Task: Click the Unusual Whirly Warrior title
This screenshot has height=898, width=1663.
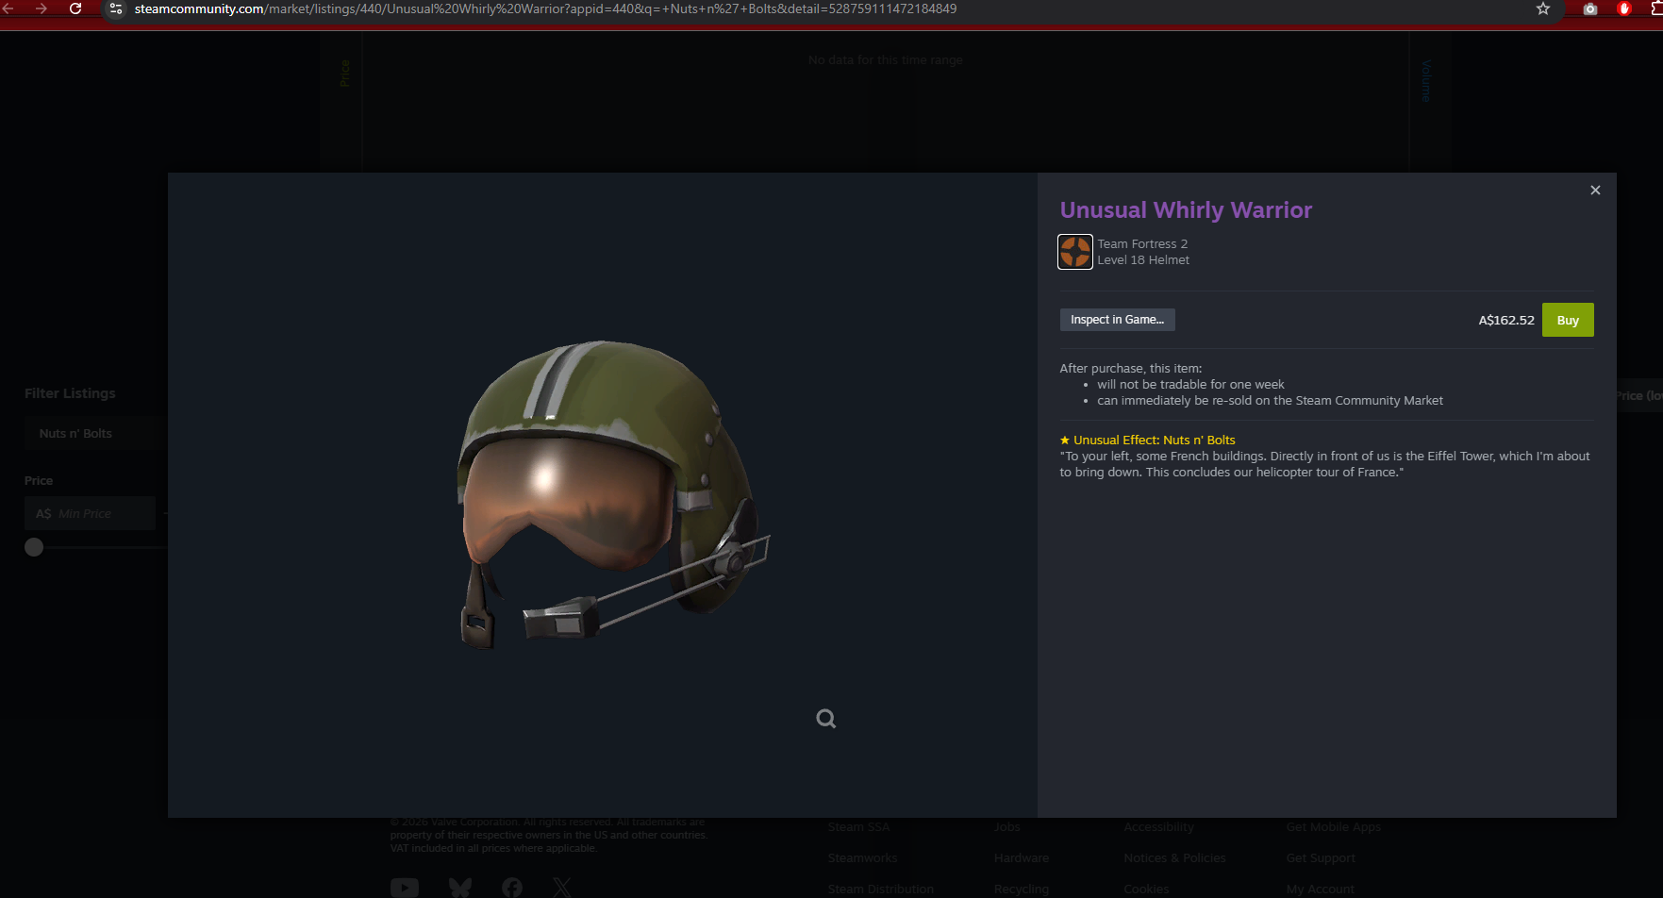Action: (x=1186, y=210)
